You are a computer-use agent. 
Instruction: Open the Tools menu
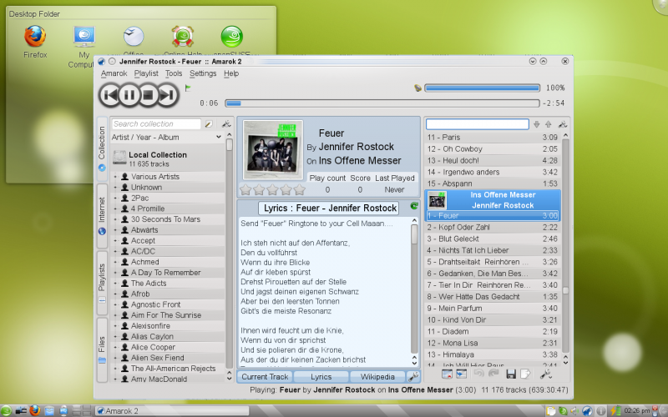pos(174,73)
